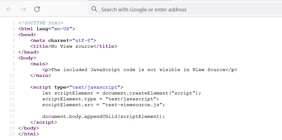Click the opening '<main>' tag on line 8

[39, 64]
